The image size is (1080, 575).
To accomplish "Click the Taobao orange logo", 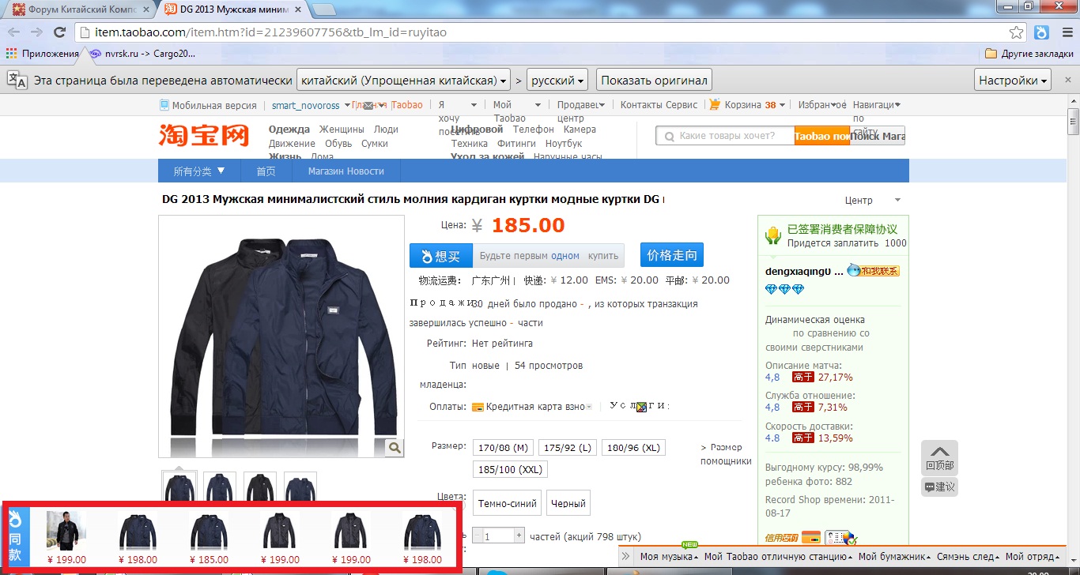I will (203, 135).
